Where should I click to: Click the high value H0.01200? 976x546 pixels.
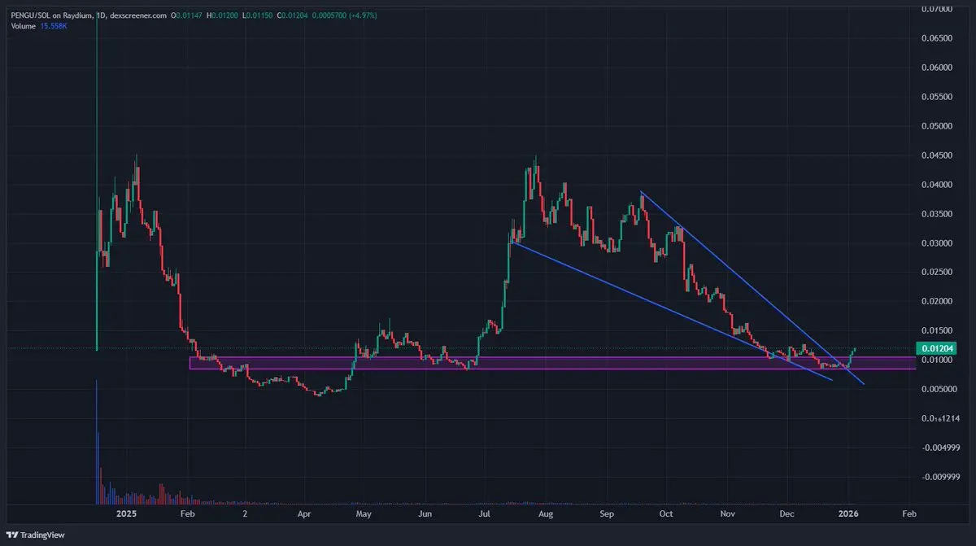223,15
